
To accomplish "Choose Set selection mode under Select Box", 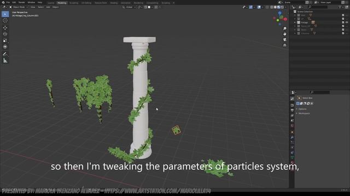I will coord(297,103).
